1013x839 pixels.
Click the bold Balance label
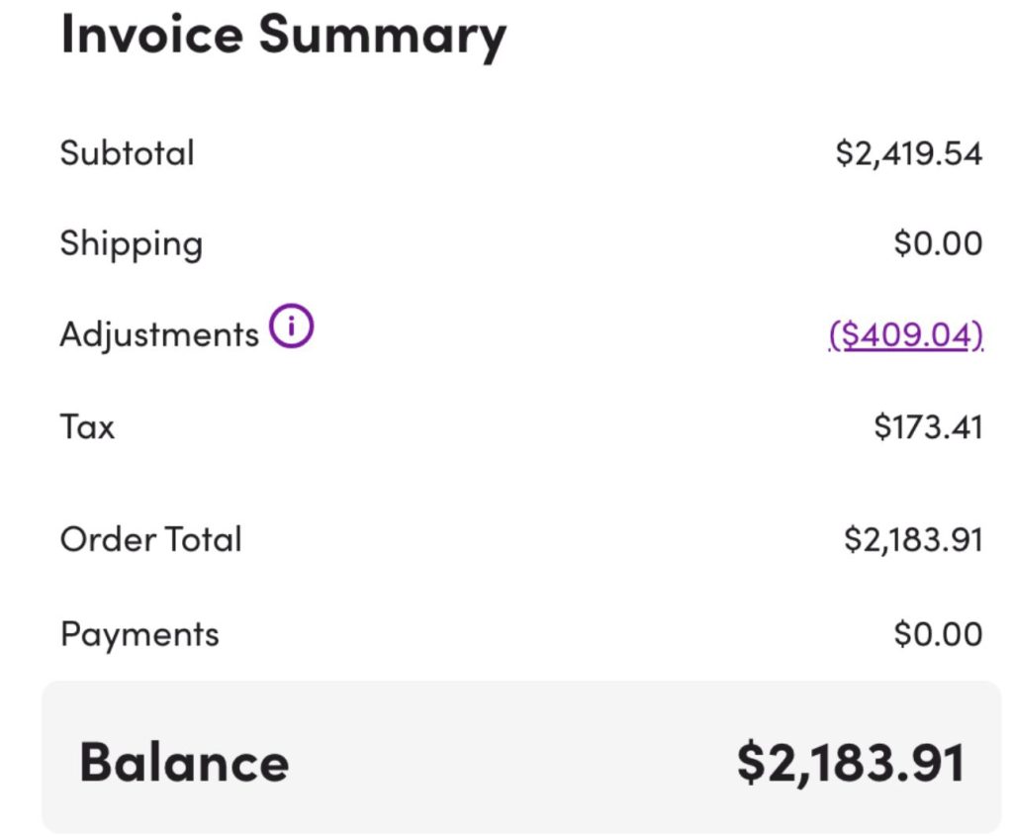click(x=184, y=762)
